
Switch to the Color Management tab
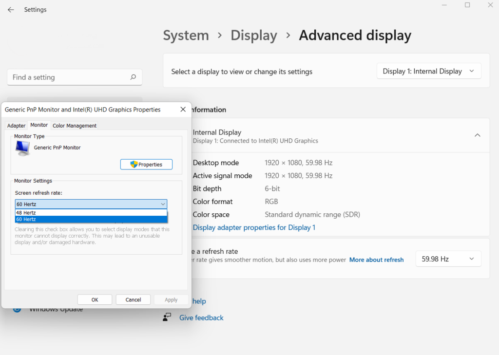(x=74, y=125)
